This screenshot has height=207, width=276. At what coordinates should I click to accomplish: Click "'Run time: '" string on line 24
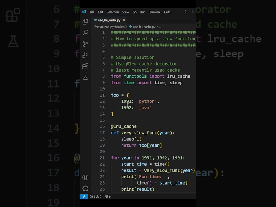click(x=153, y=176)
